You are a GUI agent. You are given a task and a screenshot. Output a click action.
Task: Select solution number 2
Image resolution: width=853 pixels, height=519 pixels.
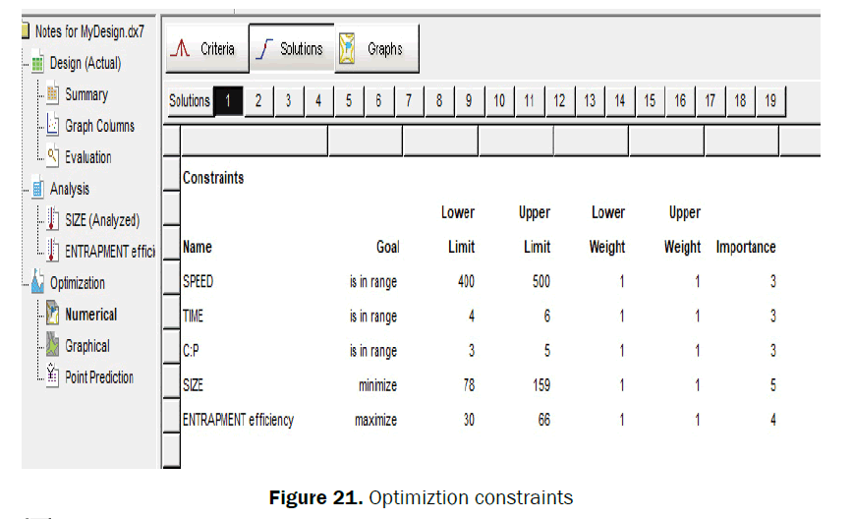(258, 100)
